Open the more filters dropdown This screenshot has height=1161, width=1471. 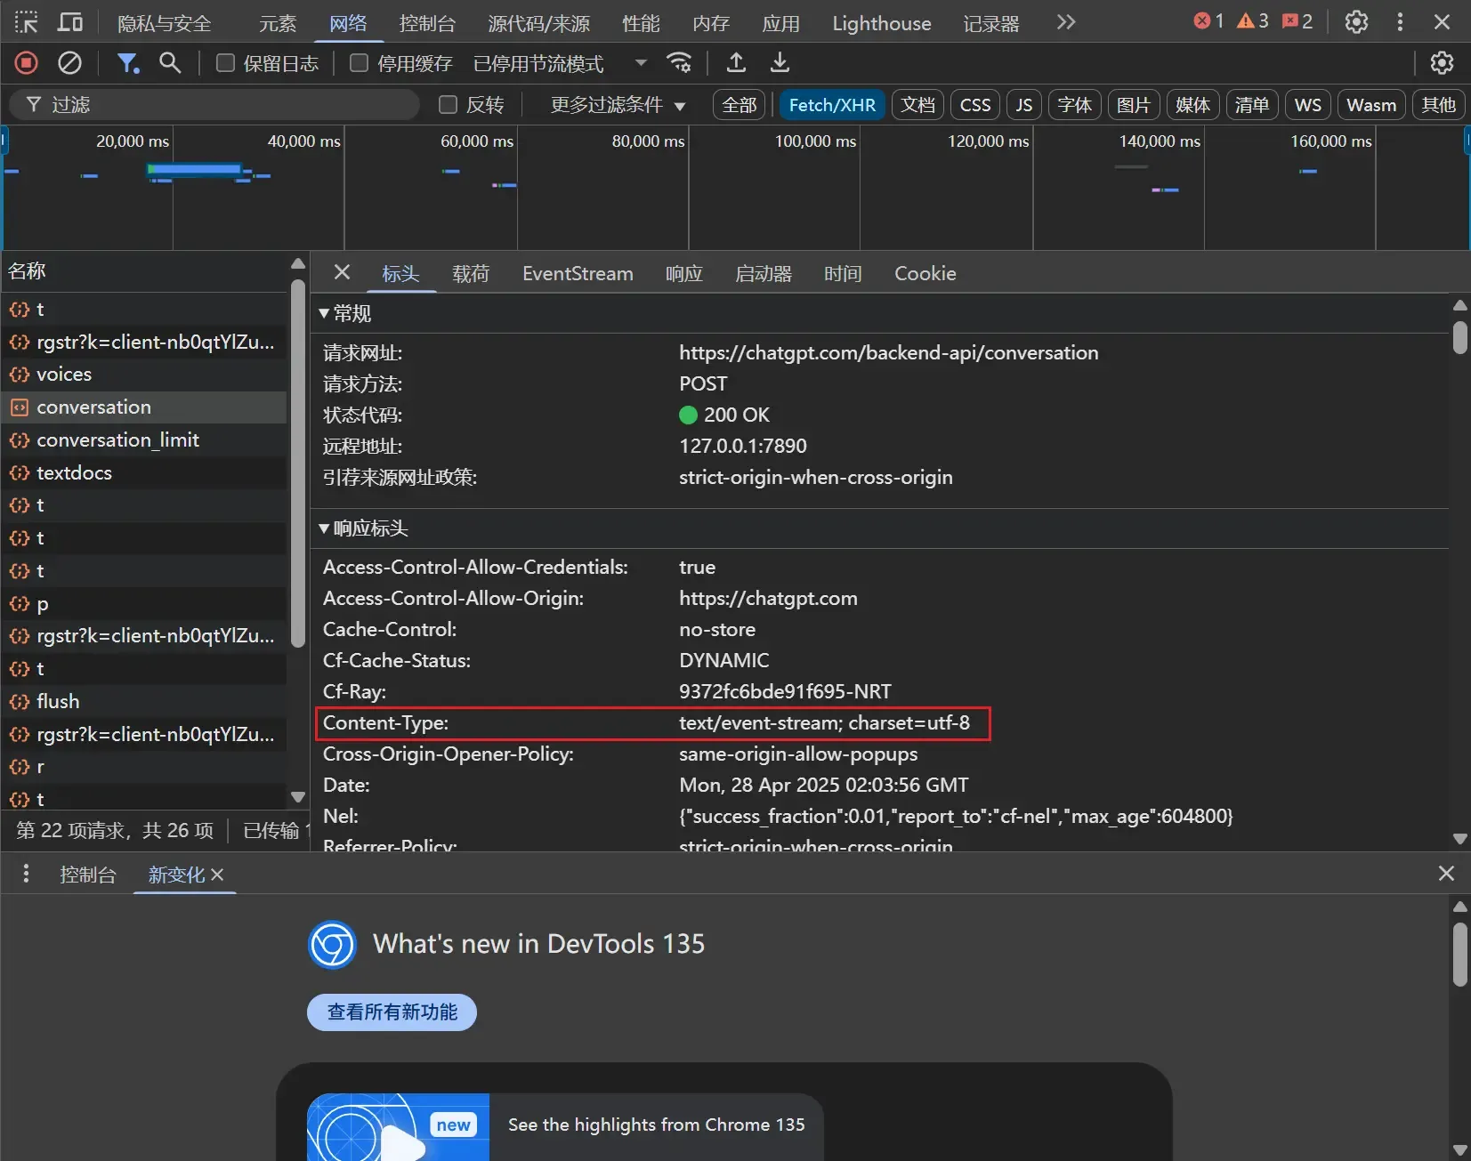(x=618, y=105)
